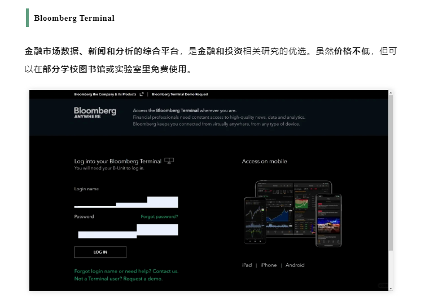Click the scrollbar up arrow

click(x=391, y=93)
